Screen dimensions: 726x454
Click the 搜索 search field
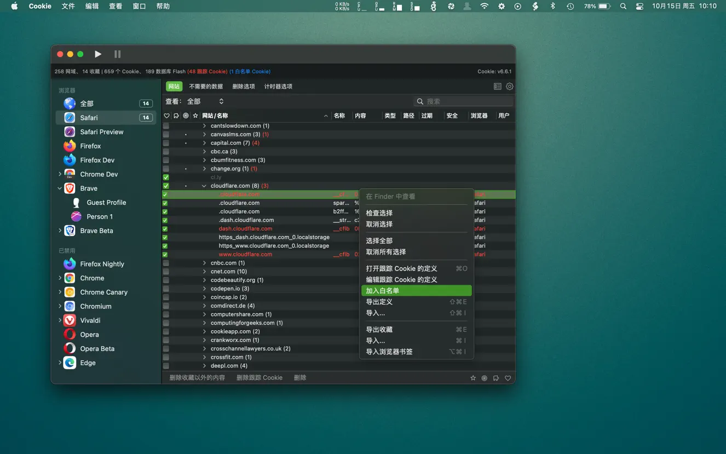point(463,101)
